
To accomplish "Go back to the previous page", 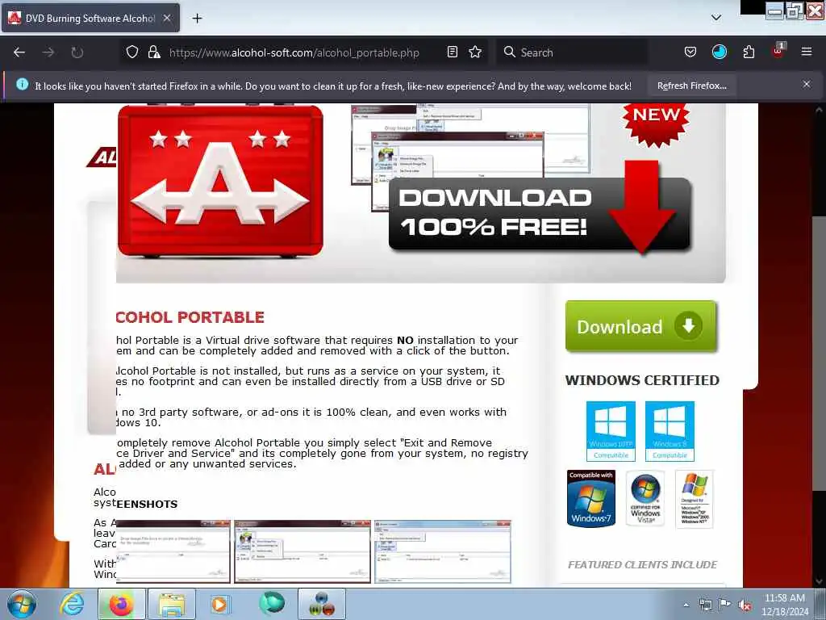I will click(x=19, y=52).
